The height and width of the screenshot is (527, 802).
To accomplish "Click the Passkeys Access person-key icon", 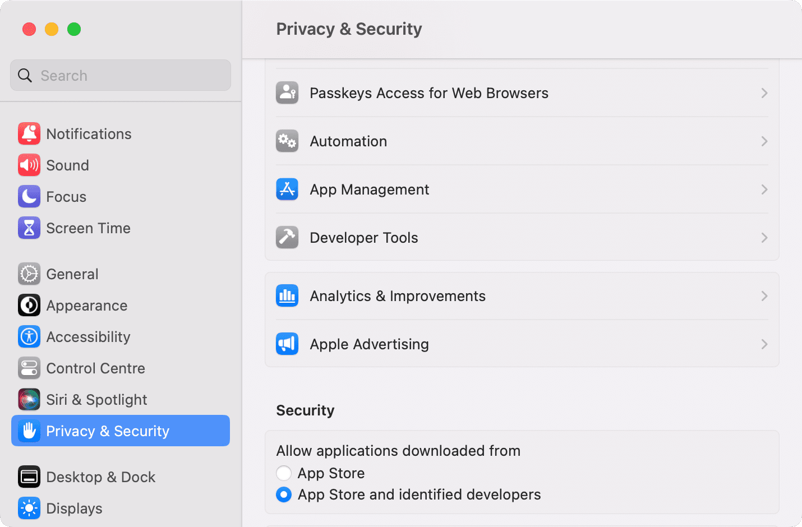I will tap(287, 93).
